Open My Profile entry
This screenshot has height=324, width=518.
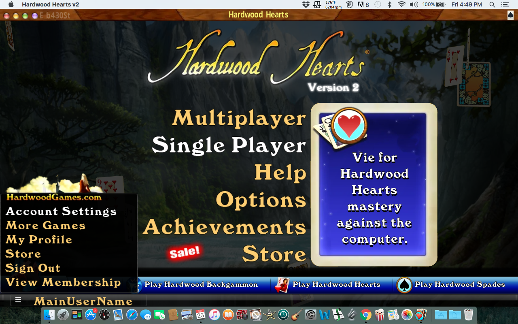click(x=39, y=240)
